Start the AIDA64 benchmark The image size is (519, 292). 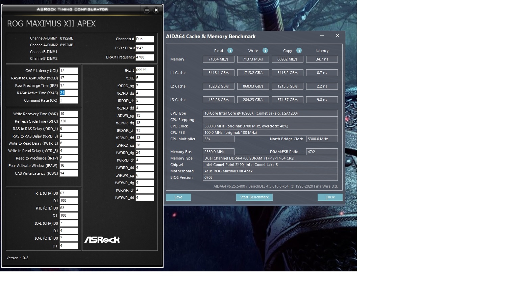(x=254, y=197)
